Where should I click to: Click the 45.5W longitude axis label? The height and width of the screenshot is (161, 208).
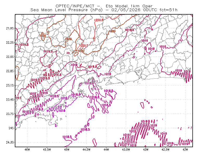point(47,150)
